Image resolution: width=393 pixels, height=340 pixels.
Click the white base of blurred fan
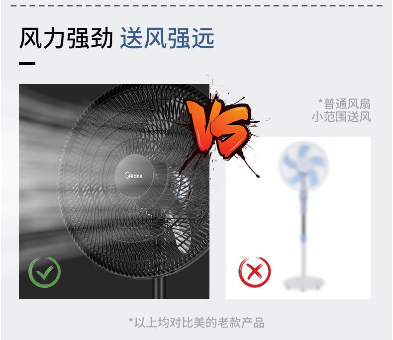303,283
